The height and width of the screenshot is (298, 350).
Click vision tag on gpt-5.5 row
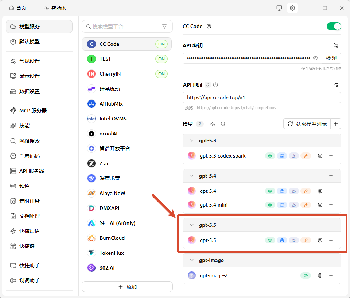(270, 240)
